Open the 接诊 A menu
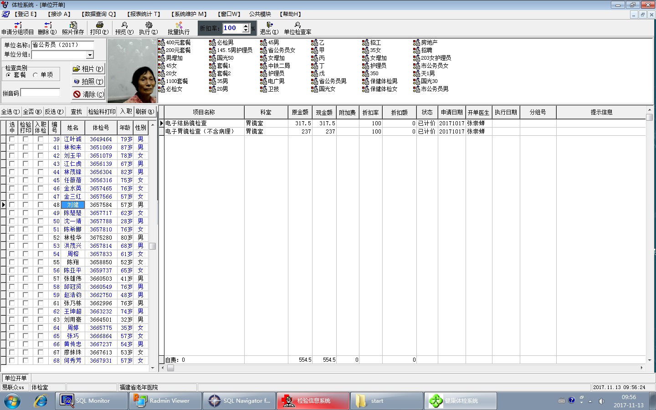The height and width of the screenshot is (410, 656). pyautogui.click(x=59, y=14)
